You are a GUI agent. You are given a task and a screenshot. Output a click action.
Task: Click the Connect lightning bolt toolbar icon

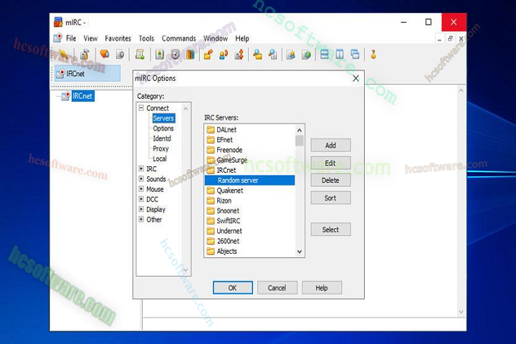64,54
